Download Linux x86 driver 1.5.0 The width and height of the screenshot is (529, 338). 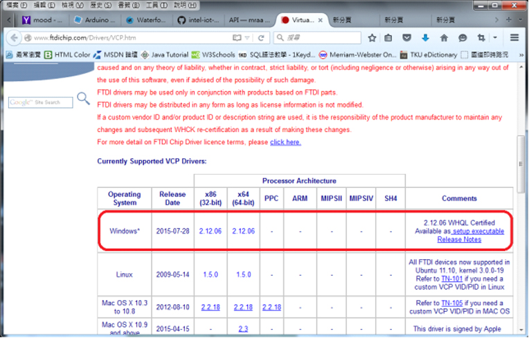click(x=210, y=274)
